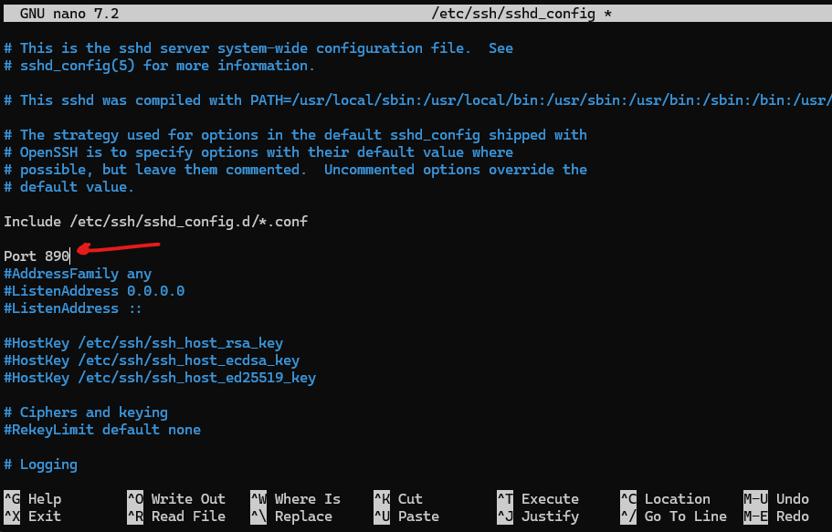Select the ^K Cut shortcut

tap(398, 499)
